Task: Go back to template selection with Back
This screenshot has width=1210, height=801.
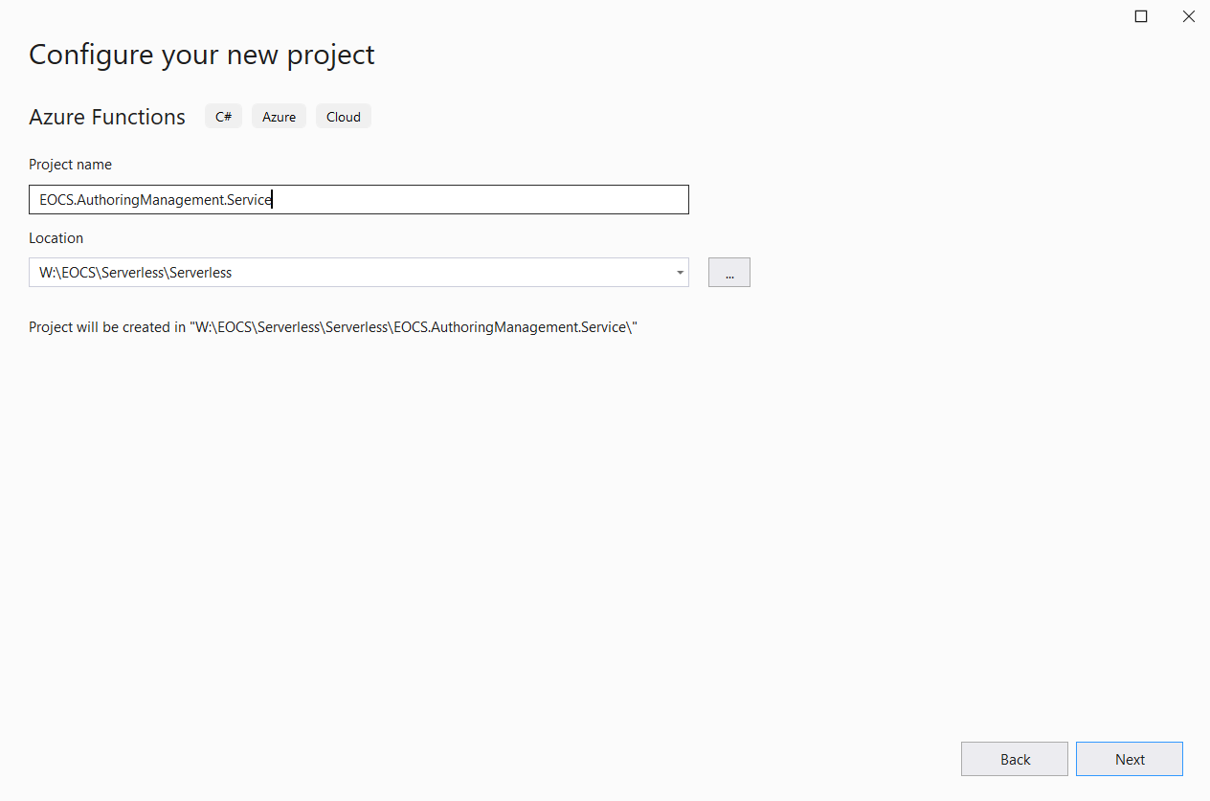Action: pyautogui.click(x=1014, y=758)
